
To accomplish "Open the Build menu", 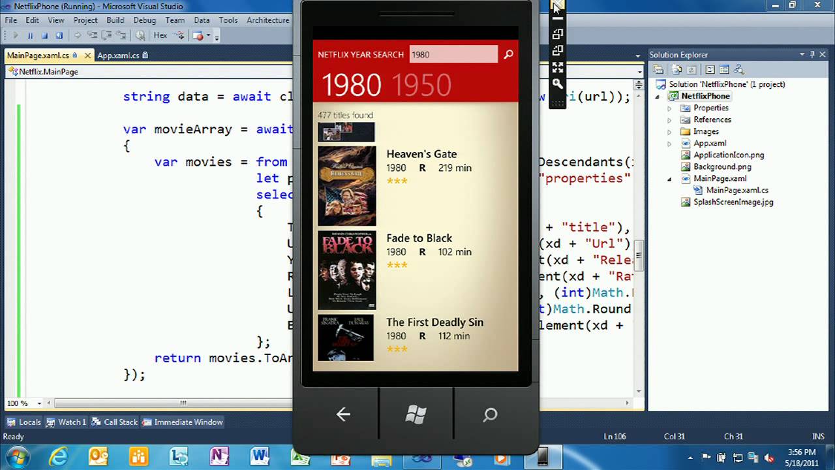I will coord(115,20).
